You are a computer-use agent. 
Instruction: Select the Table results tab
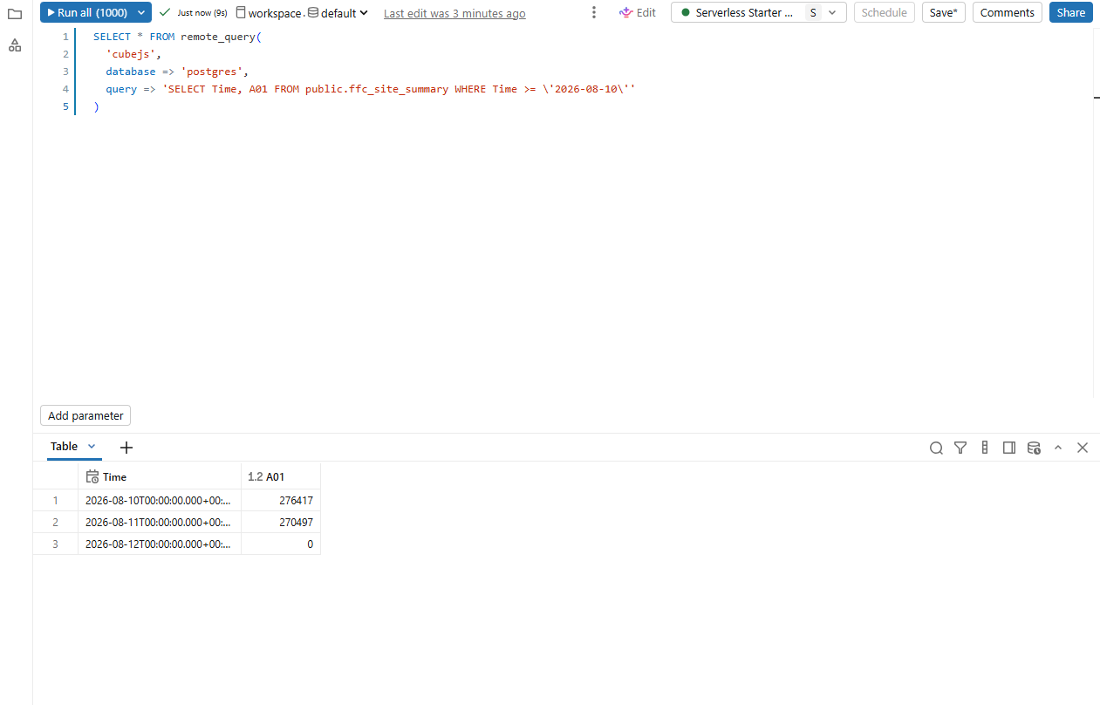click(x=64, y=446)
